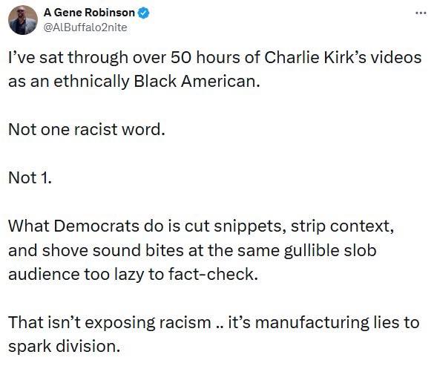Click the phrase 'strip context' in the tweet

[x=342, y=226]
